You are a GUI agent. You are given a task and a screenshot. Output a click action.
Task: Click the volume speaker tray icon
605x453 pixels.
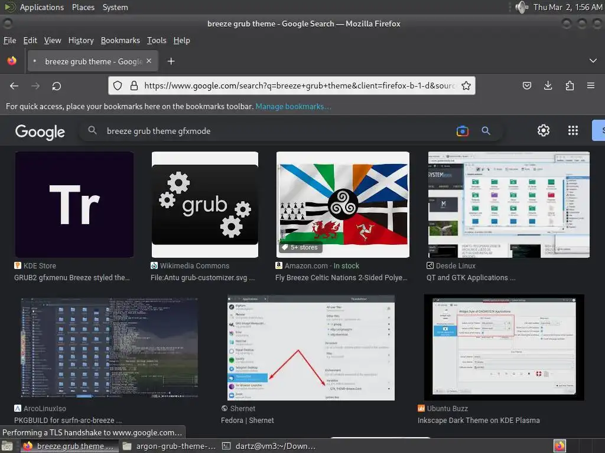point(521,7)
